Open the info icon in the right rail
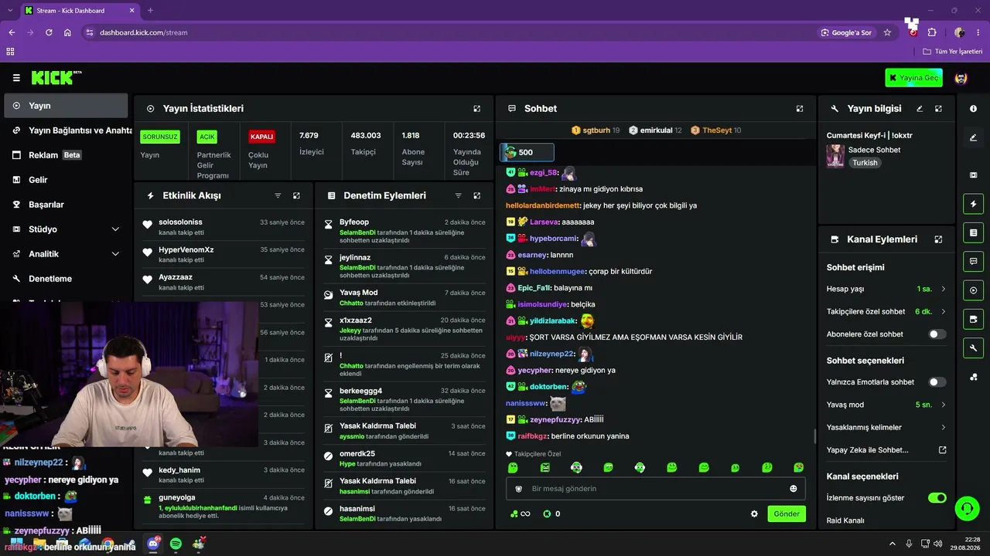Image resolution: width=990 pixels, height=556 pixels. pos(973,109)
